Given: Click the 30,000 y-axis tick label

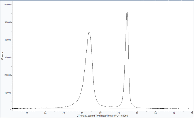Looking at the screenshot, I should click(6, 58).
